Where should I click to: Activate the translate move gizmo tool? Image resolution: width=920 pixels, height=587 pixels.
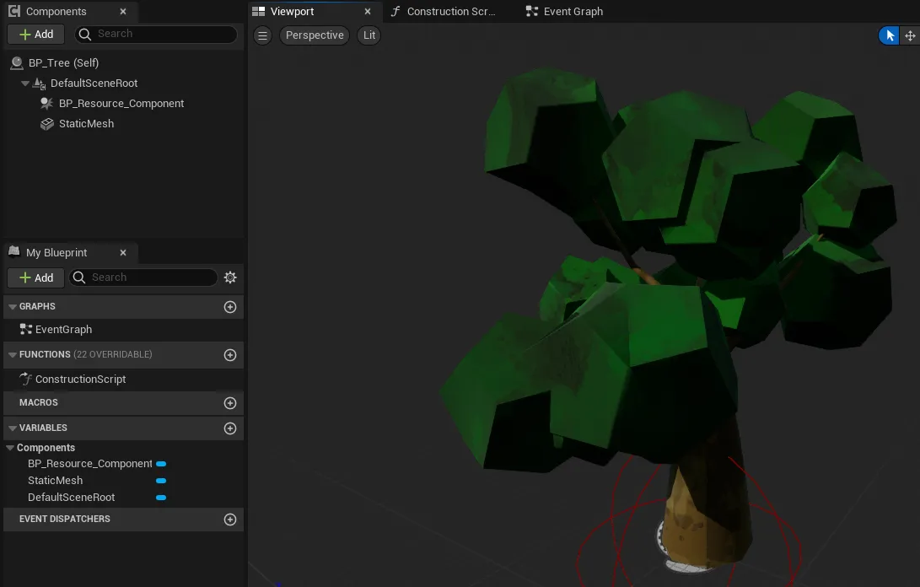click(910, 35)
